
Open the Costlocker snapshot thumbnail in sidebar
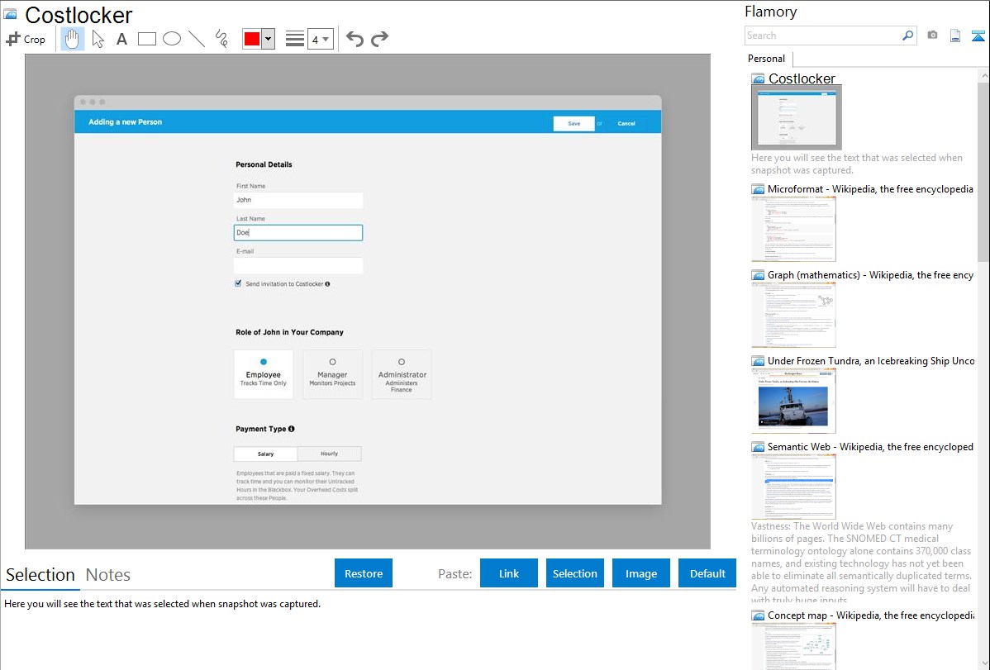tap(797, 117)
